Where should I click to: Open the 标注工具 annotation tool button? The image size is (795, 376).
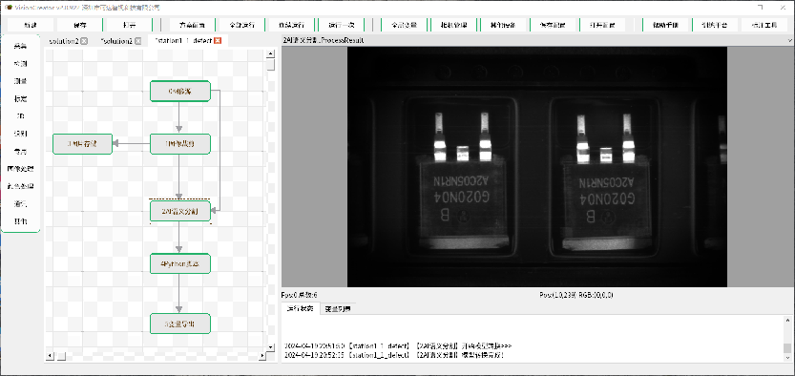click(x=764, y=25)
